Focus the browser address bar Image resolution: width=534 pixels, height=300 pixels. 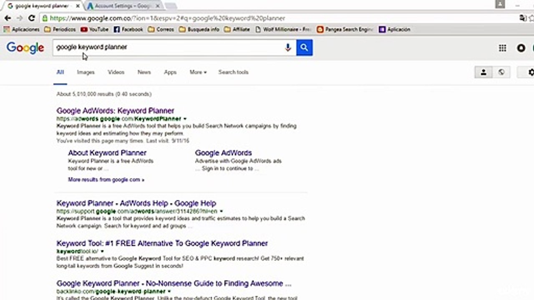point(275,18)
